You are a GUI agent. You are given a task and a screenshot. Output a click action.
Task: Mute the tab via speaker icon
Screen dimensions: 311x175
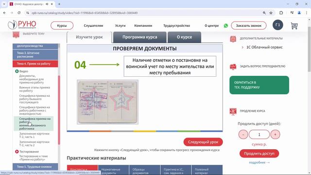[x=47, y=4]
